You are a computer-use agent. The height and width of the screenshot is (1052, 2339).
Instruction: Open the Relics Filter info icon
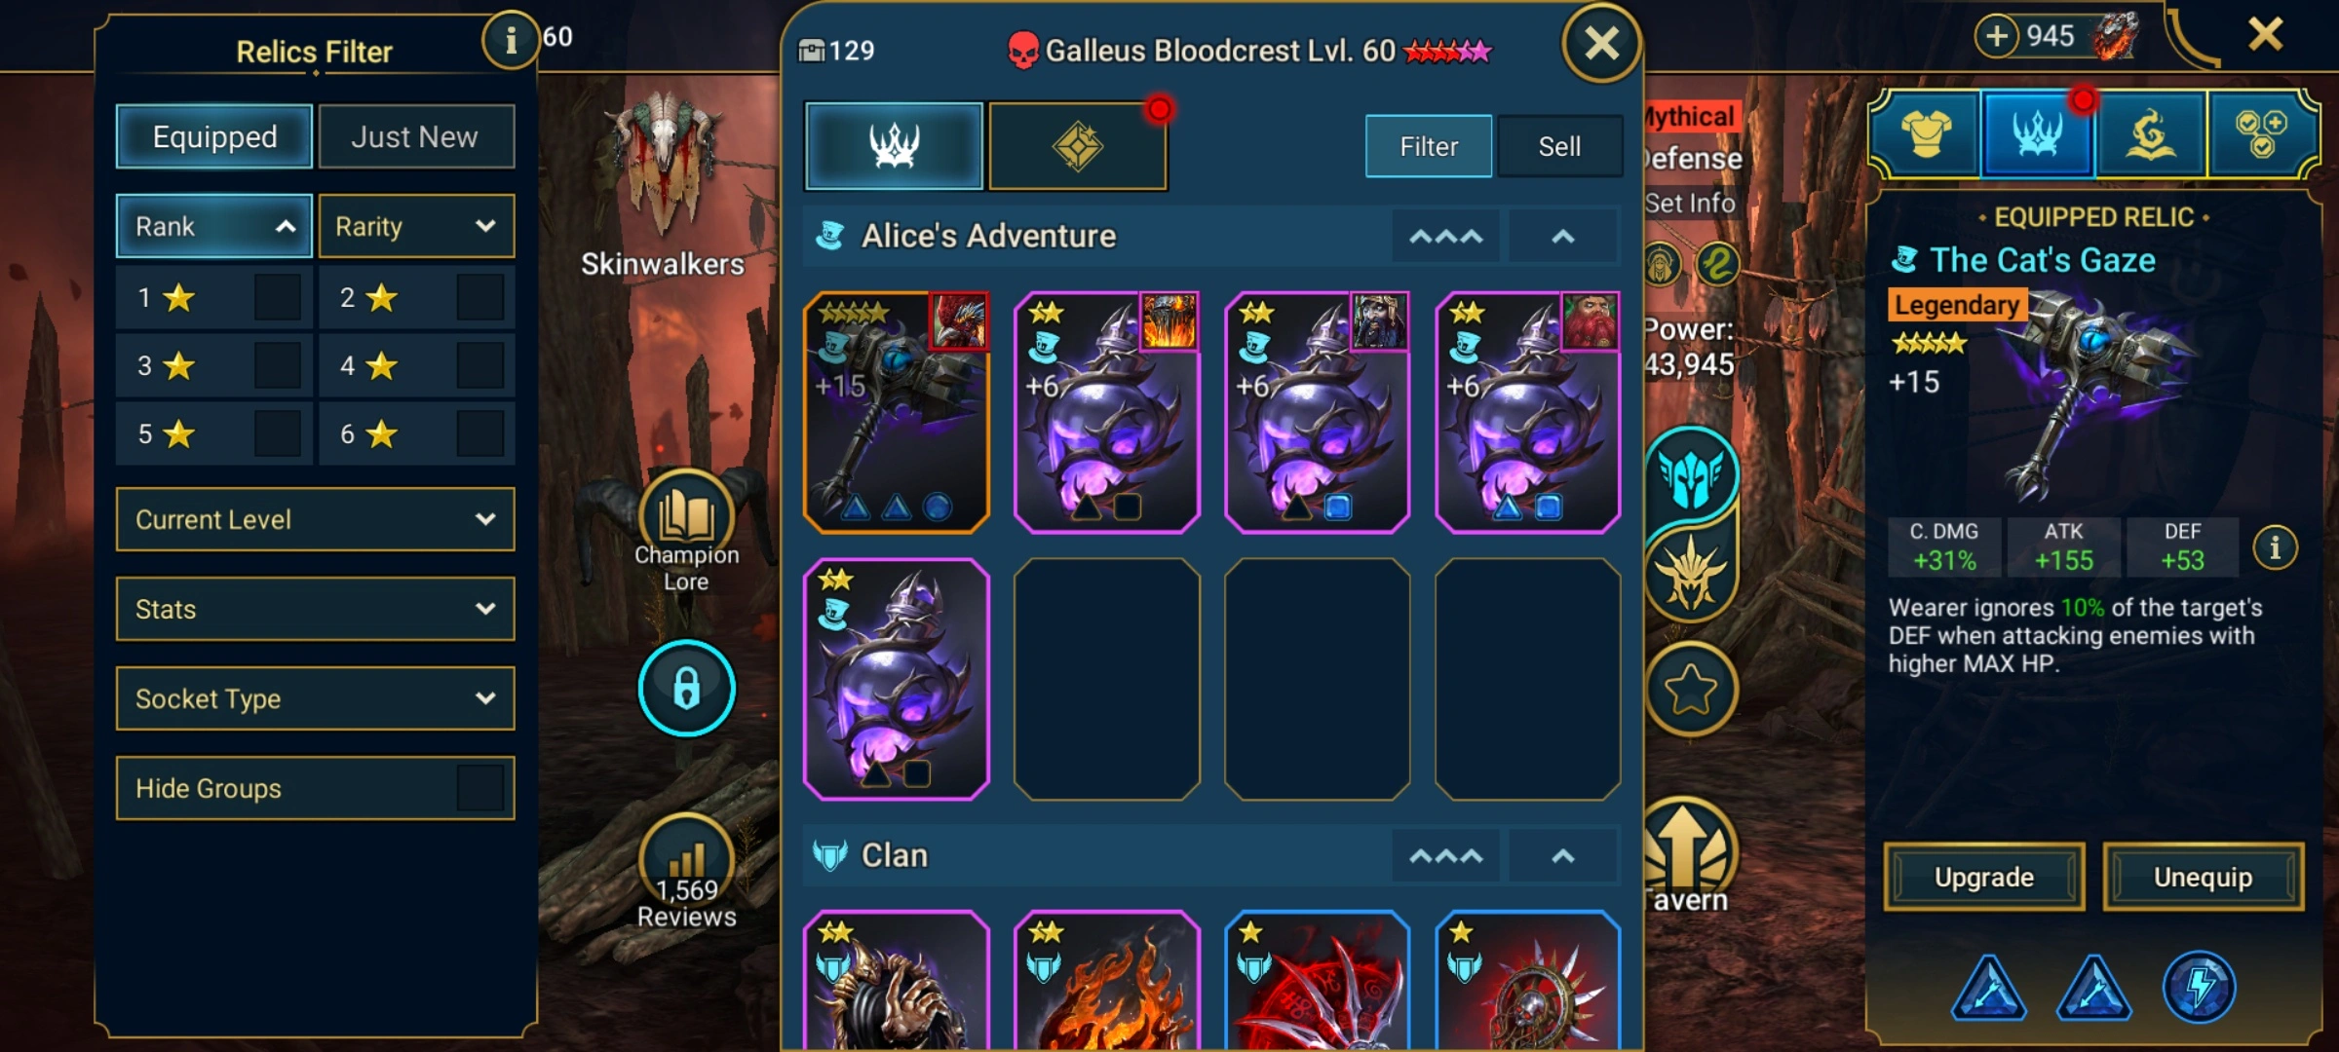510,40
